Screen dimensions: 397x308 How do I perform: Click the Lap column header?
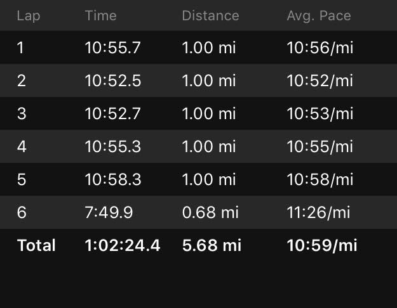(29, 16)
